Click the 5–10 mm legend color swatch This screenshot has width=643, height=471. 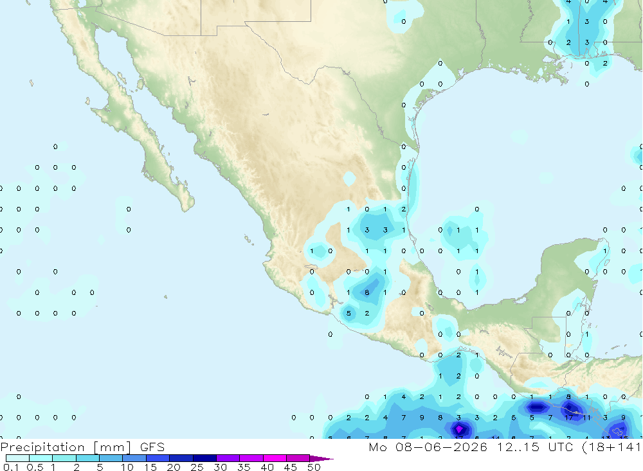pyautogui.click(x=111, y=458)
